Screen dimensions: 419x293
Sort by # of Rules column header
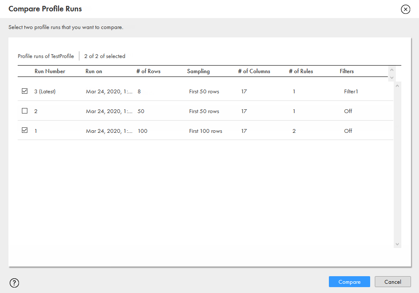301,71
